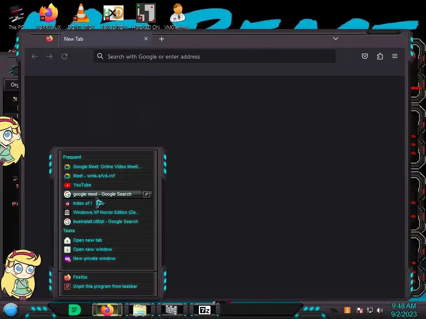This screenshot has height=319, width=426.
Task: Click the address bar magnifier icon
Action: tap(100, 56)
